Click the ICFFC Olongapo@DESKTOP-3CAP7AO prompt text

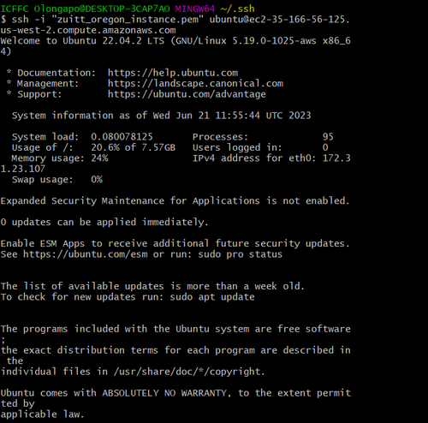(x=85, y=9)
